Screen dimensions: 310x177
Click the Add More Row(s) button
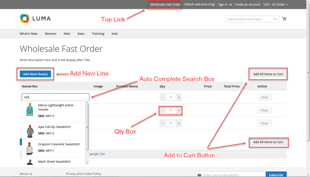35,74
